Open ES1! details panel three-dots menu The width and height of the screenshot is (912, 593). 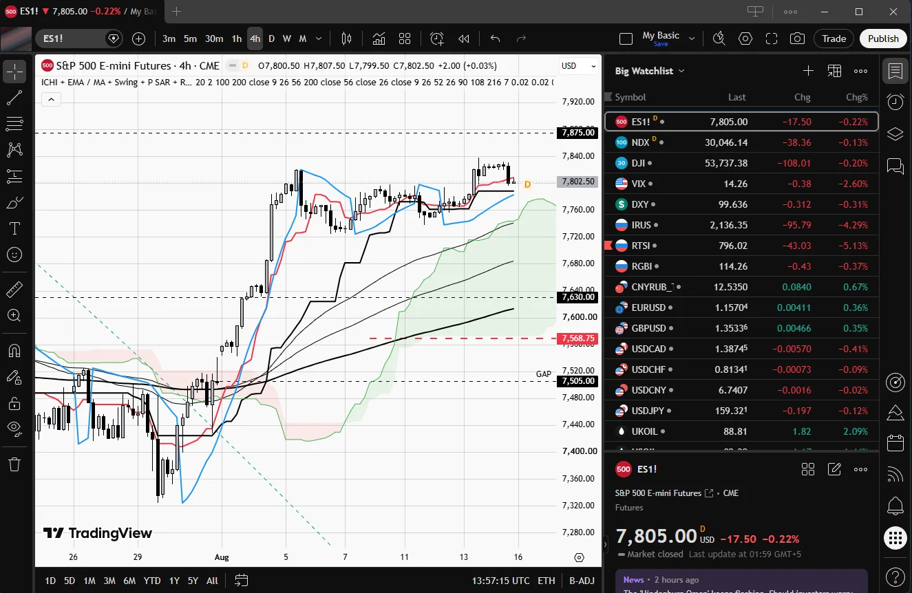pyautogui.click(x=860, y=469)
